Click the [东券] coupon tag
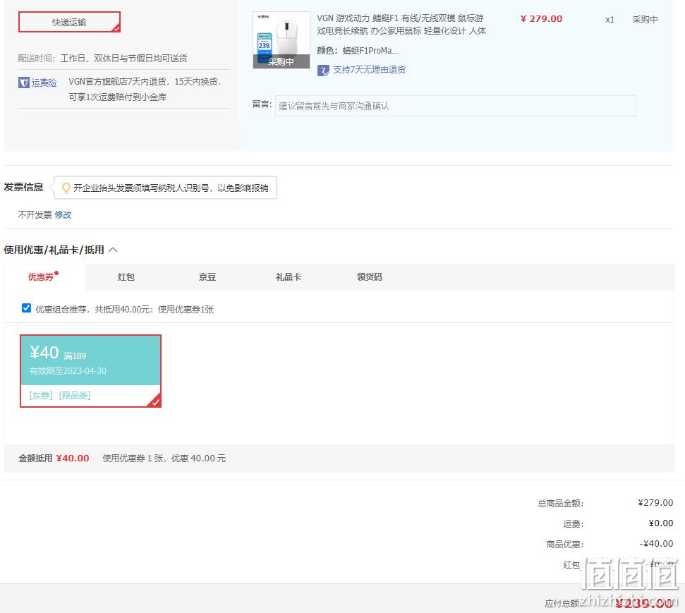The height and width of the screenshot is (613, 685). [41, 396]
